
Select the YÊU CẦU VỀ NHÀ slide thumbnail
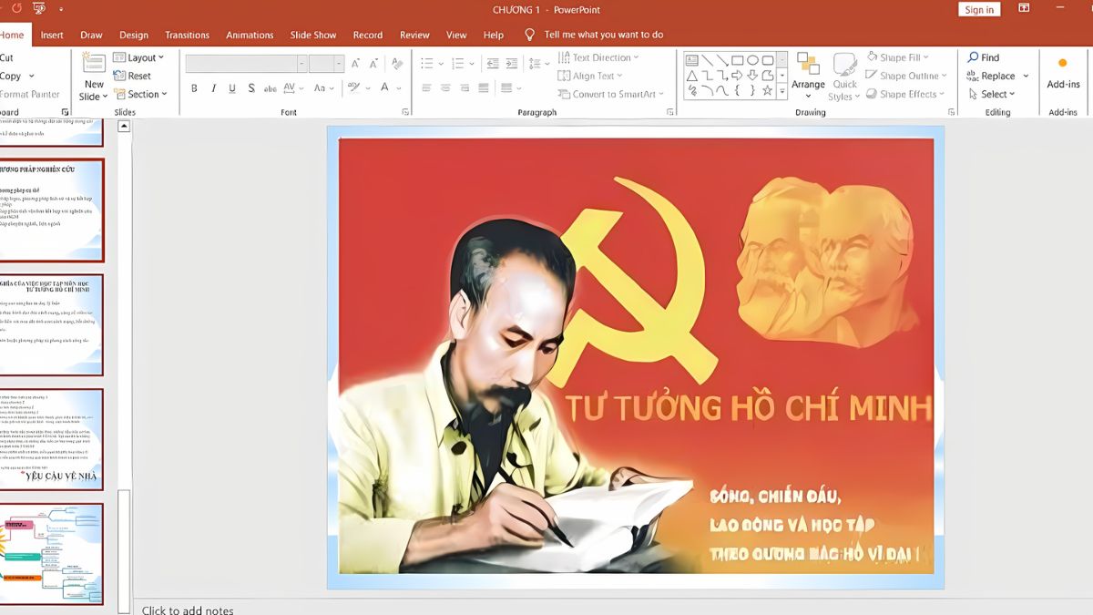click(x=51, y=439)
